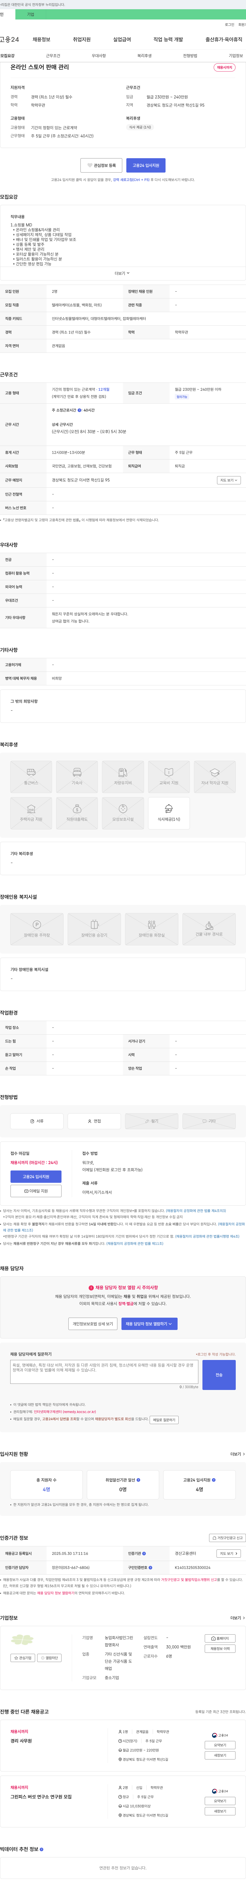Open the 지도 보기 dropdown in 근무 예정지
Screen dimensions: 246x1902
point(229,480)
